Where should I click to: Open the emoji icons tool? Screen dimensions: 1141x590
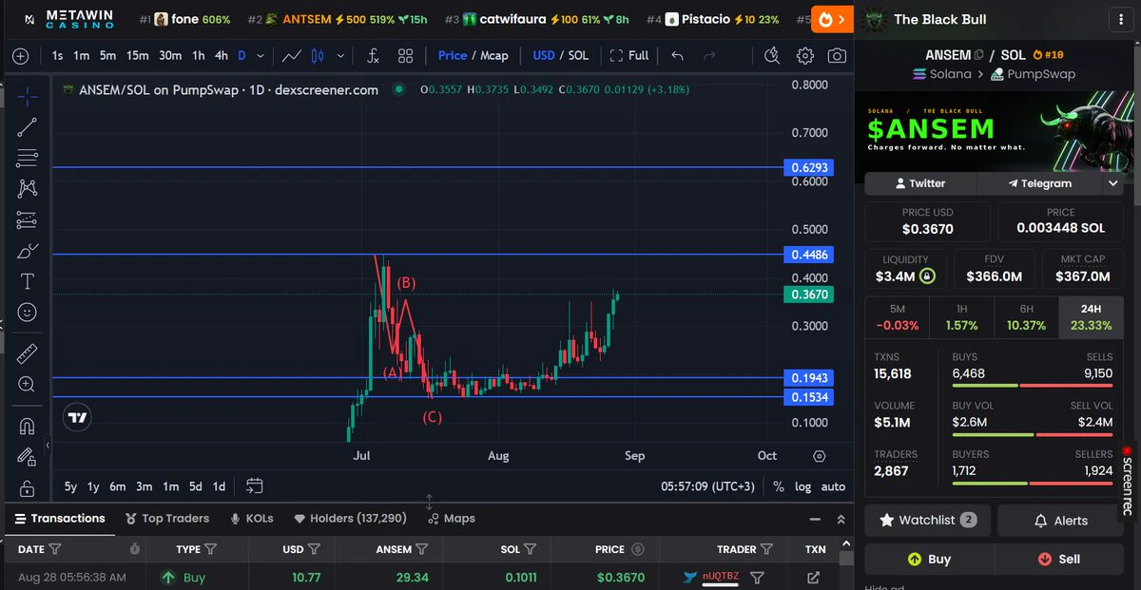tap(28, 312)
